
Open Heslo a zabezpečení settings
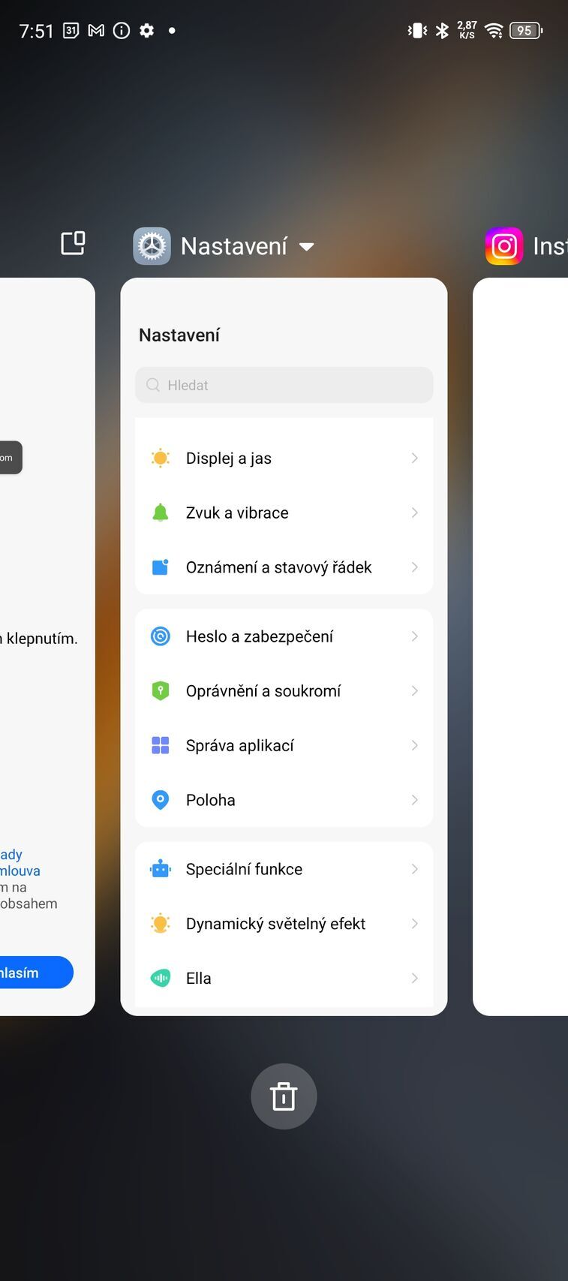coord(284,636)
